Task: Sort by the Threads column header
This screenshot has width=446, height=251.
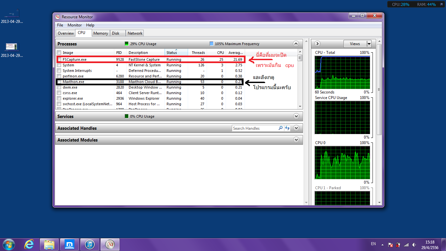Action: point(198,53)
